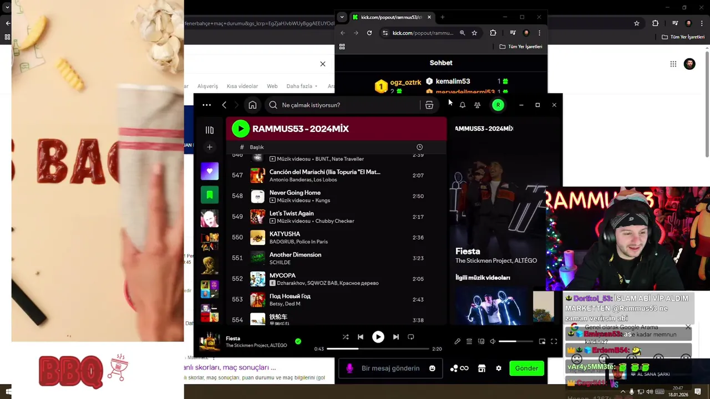Open Spotify profile avatar R

pyautogui.click(x=498, y=105)
